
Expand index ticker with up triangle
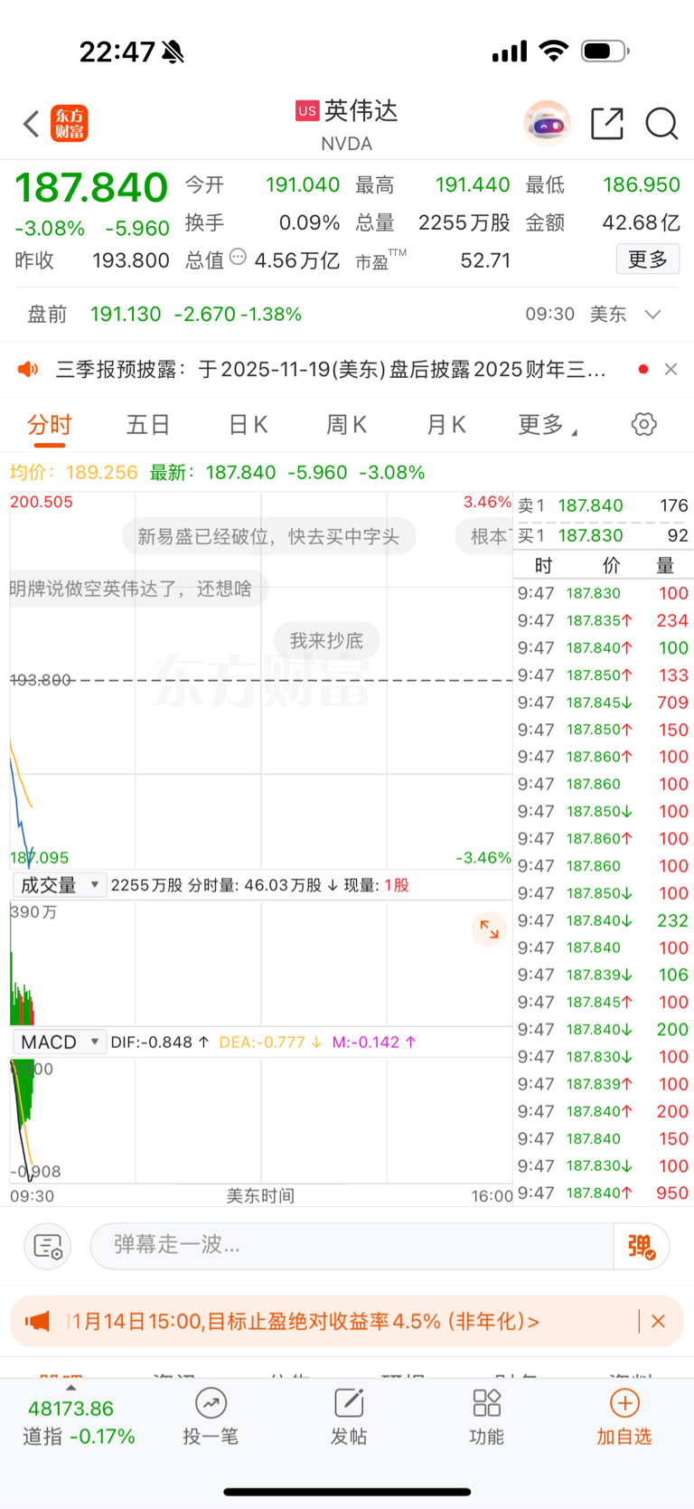pyautogui.click(x=71, y=1388)
